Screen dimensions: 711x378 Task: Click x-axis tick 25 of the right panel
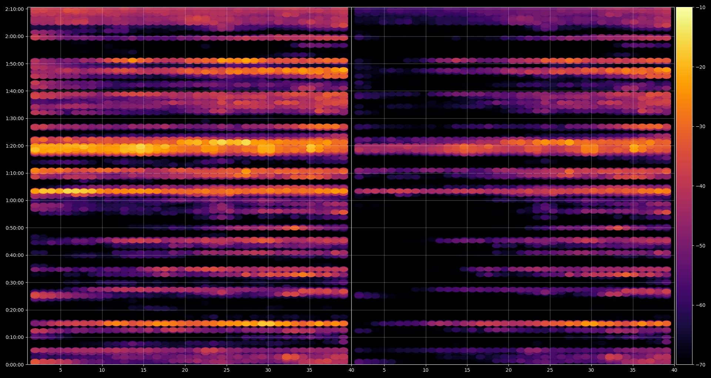pos(550,370)
